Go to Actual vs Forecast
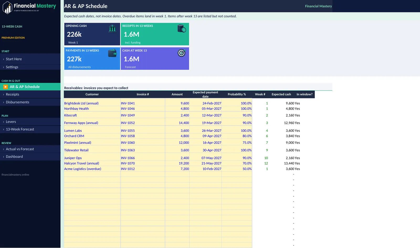This screenshot has height=248, width=420. [x=30, y=149]
